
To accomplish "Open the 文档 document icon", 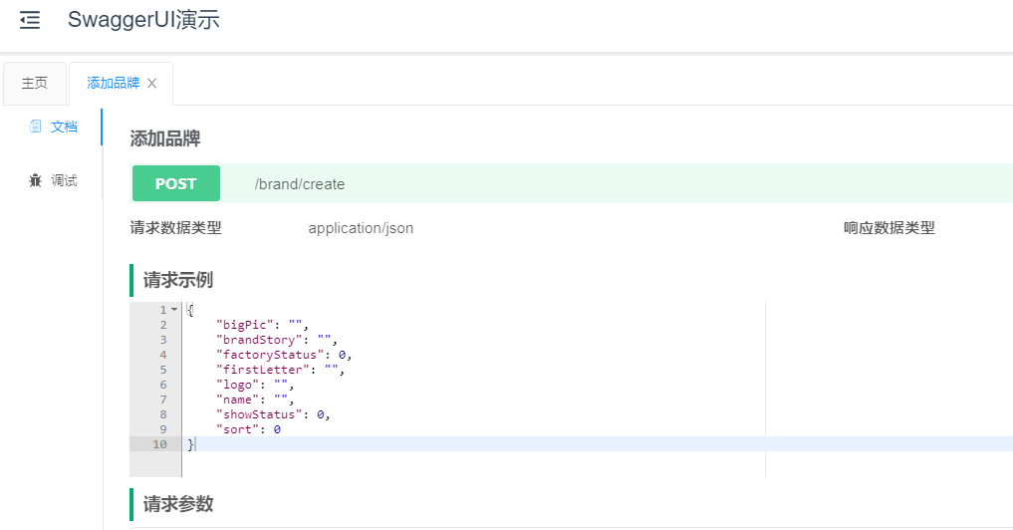I will 36,127.
